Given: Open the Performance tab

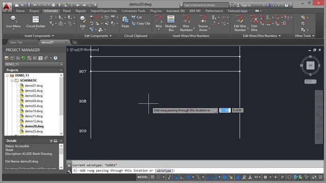Looking at the screenshot, I should [x=214, y=11].
